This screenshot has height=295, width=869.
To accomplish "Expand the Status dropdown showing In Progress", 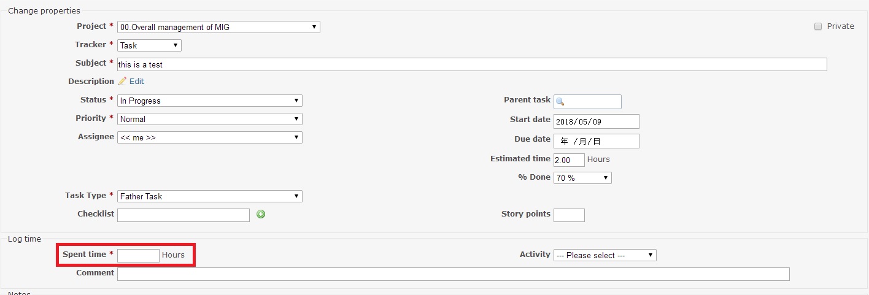I will (210, 101).
